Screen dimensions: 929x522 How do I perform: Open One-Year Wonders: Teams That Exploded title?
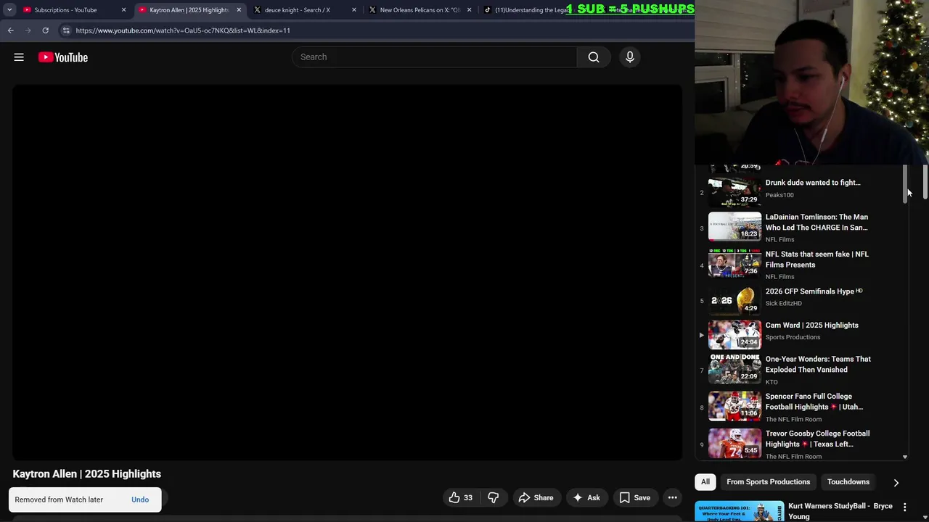pos(818,364)
